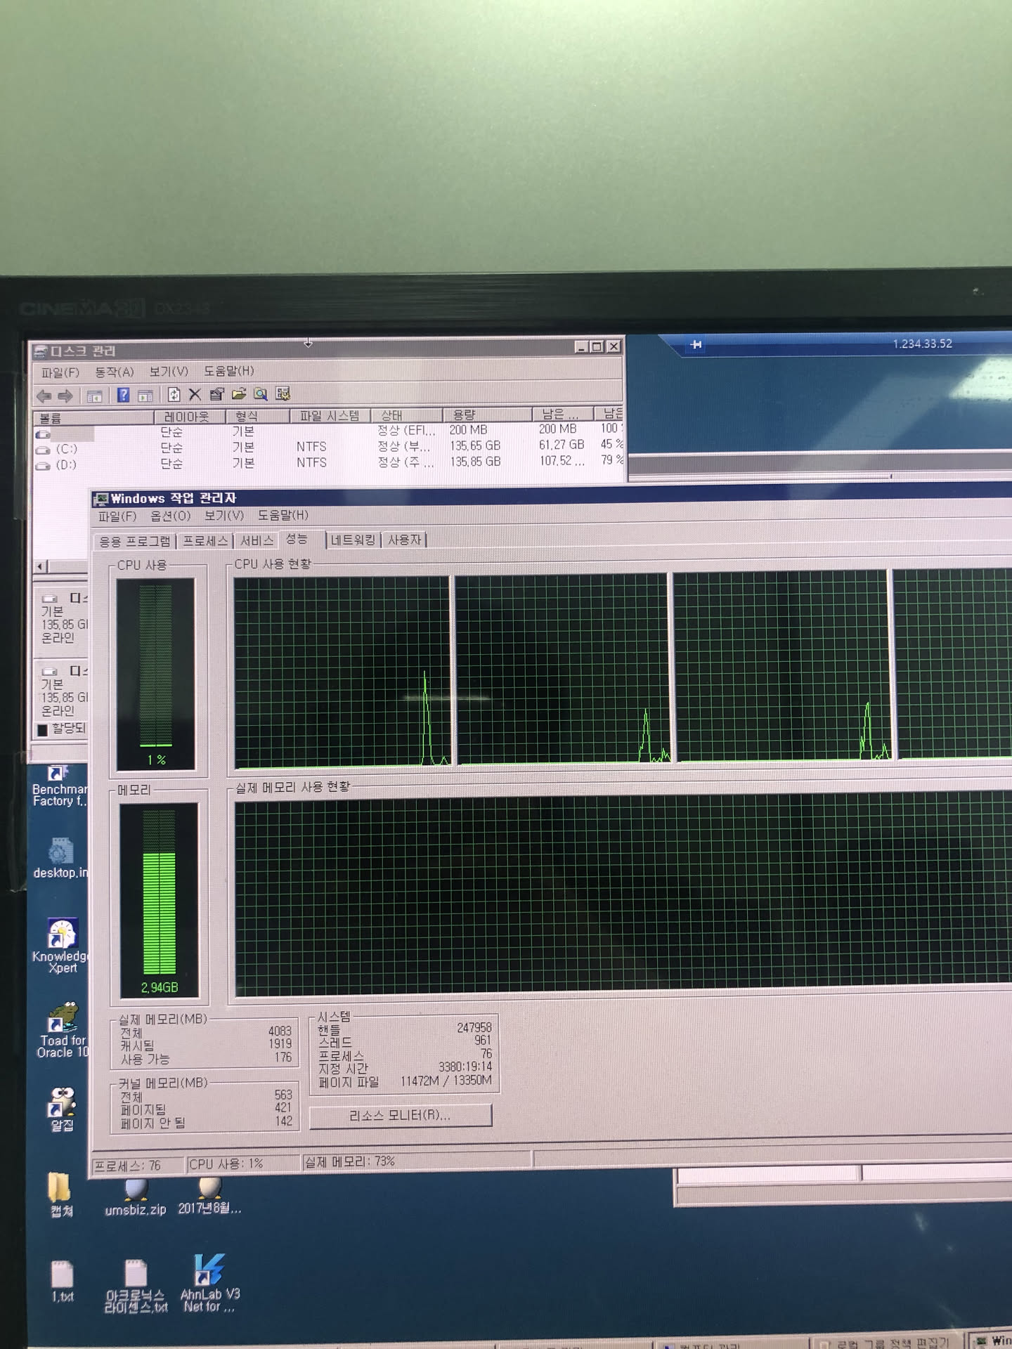Click the magnifier Search toolbar icon
The height and width of the screenshot is (1349, 1012).
click(261, 394)
